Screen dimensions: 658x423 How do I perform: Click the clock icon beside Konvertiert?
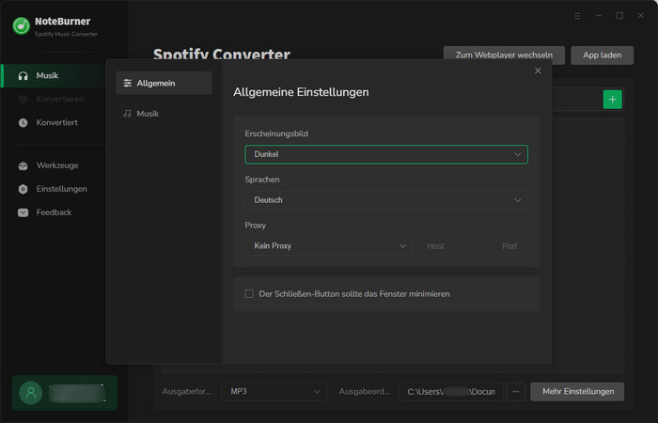(23, 122)
